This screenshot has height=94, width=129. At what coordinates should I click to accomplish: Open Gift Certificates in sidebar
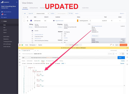tap(7, 44)
